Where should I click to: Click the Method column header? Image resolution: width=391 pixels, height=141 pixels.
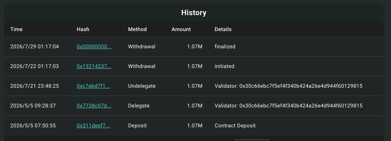(x=138, y=29)
